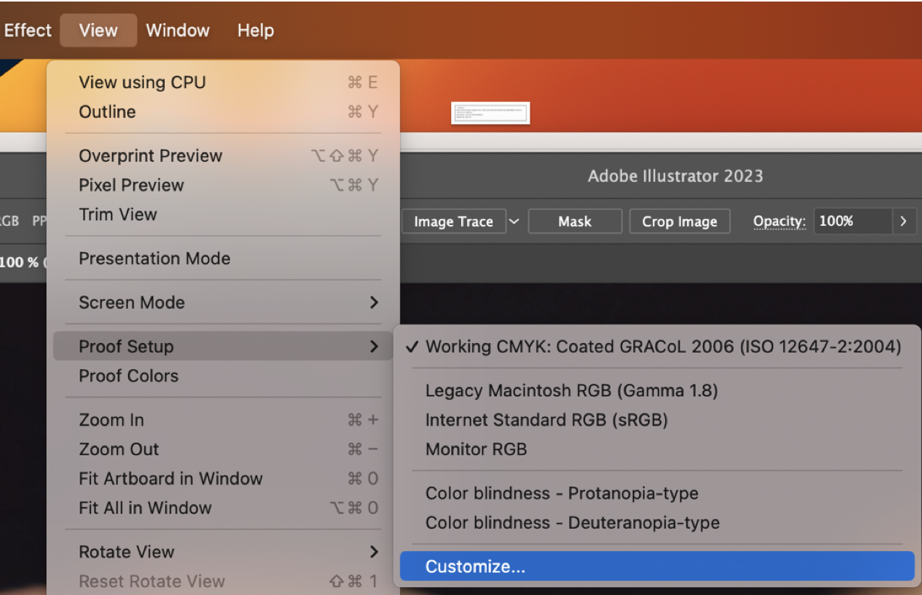Select Monitor RGB proof
The width and height of the screenshot is (922, 595).
pos(657,449)
